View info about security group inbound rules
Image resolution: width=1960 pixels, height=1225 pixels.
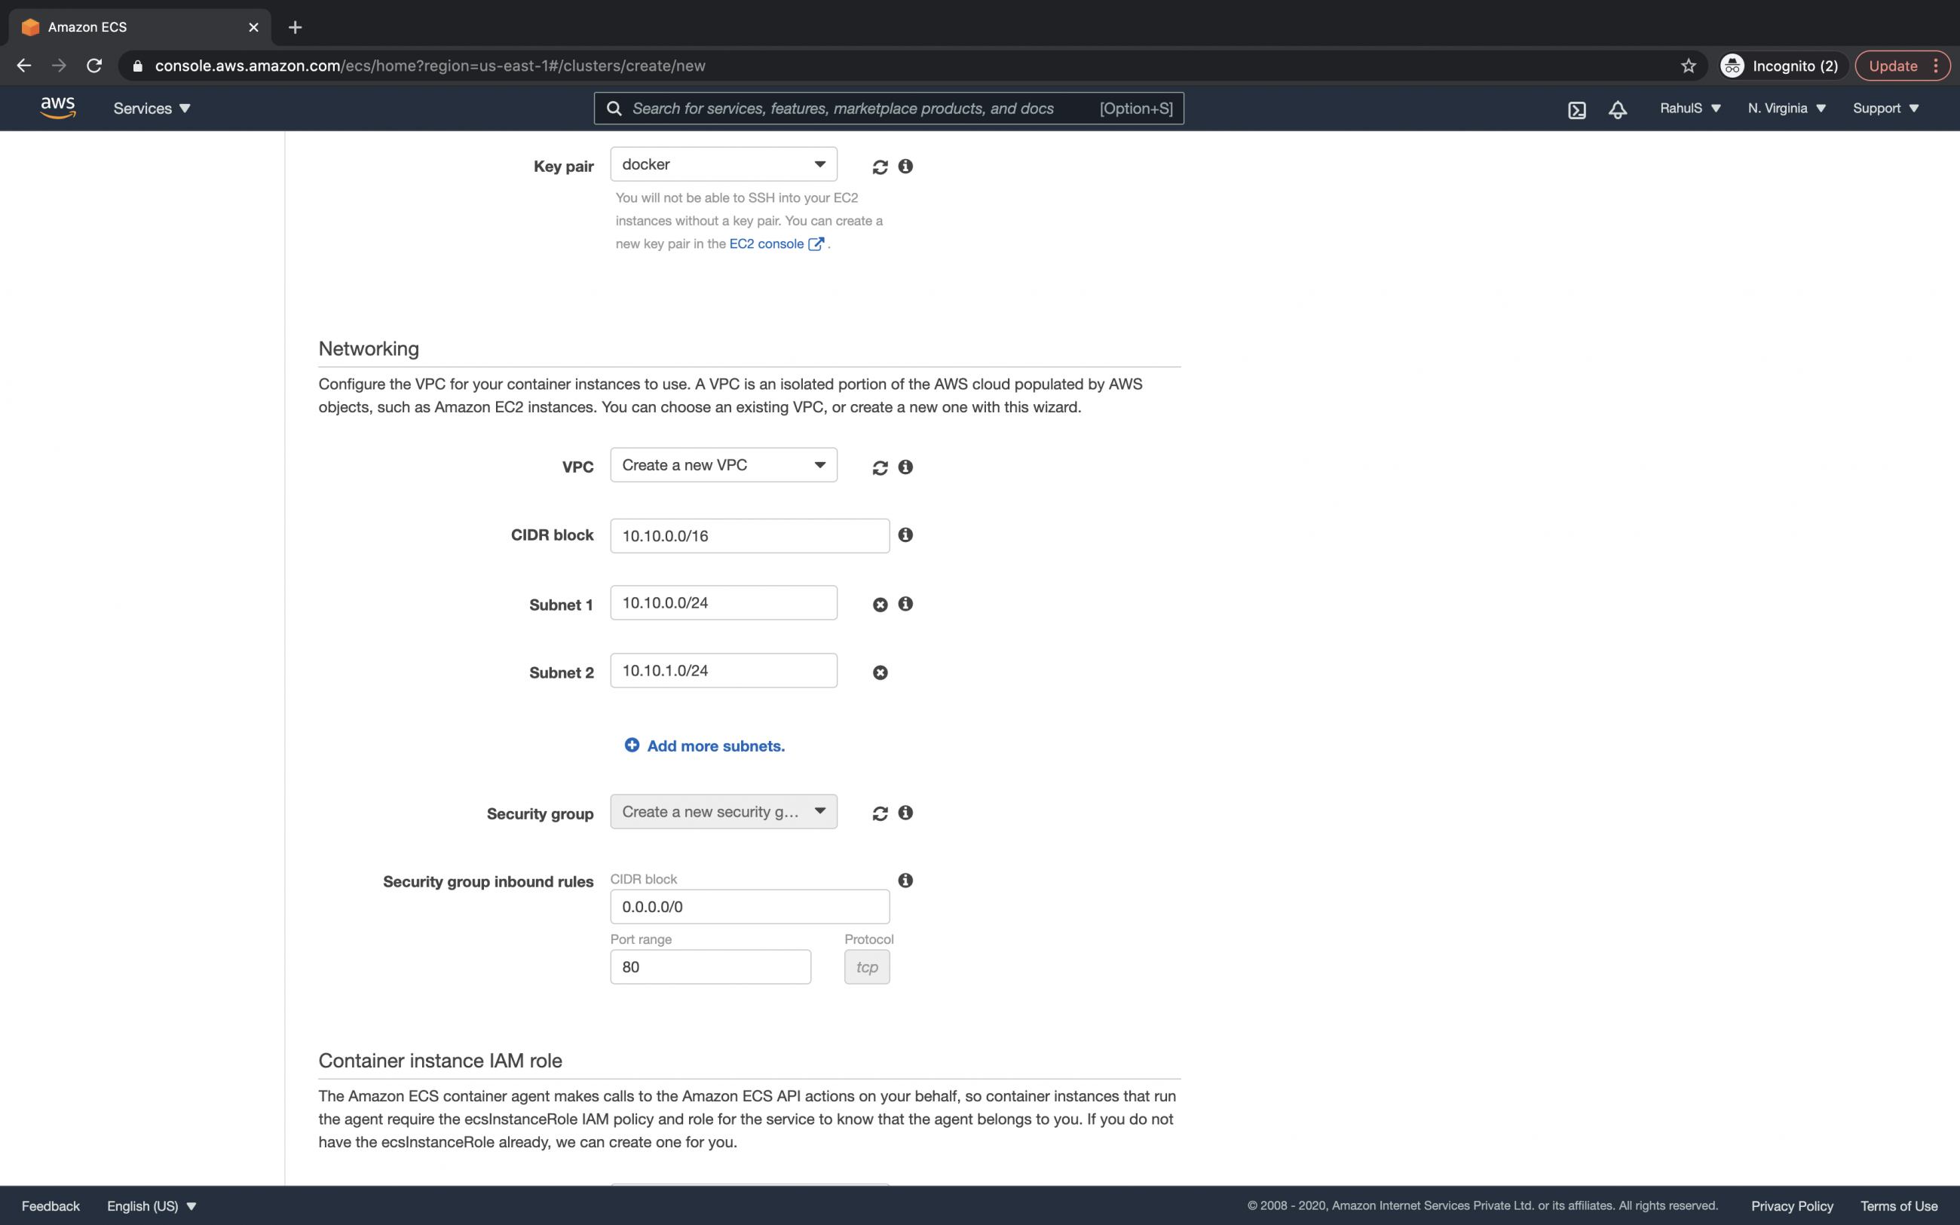[905, 880]
